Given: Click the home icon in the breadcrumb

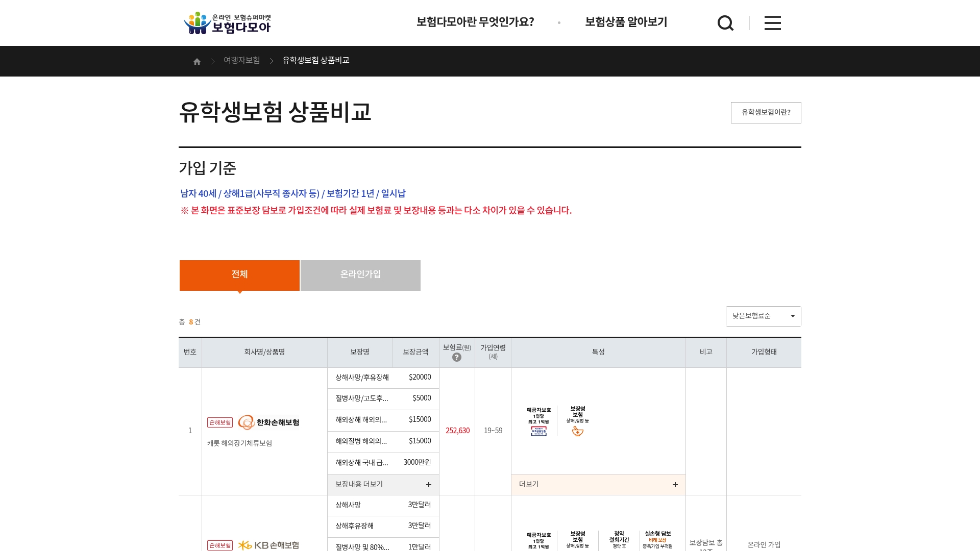Looking at the screenshot, I should coord(197,61).
